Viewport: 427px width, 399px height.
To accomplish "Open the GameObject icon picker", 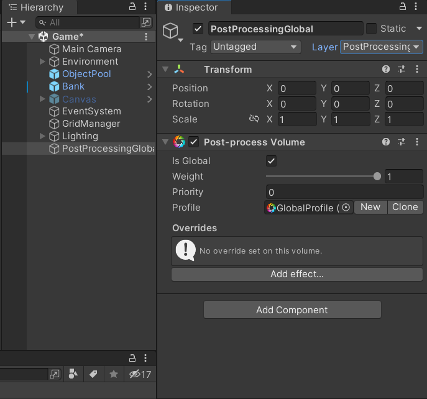I will (x=173, y=32).
